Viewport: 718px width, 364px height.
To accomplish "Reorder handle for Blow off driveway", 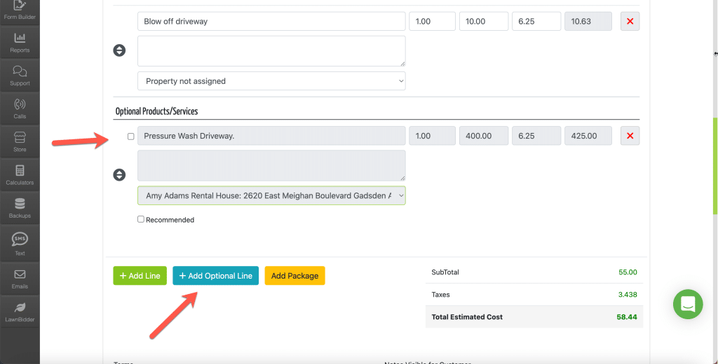I will (x=119, y=50).
